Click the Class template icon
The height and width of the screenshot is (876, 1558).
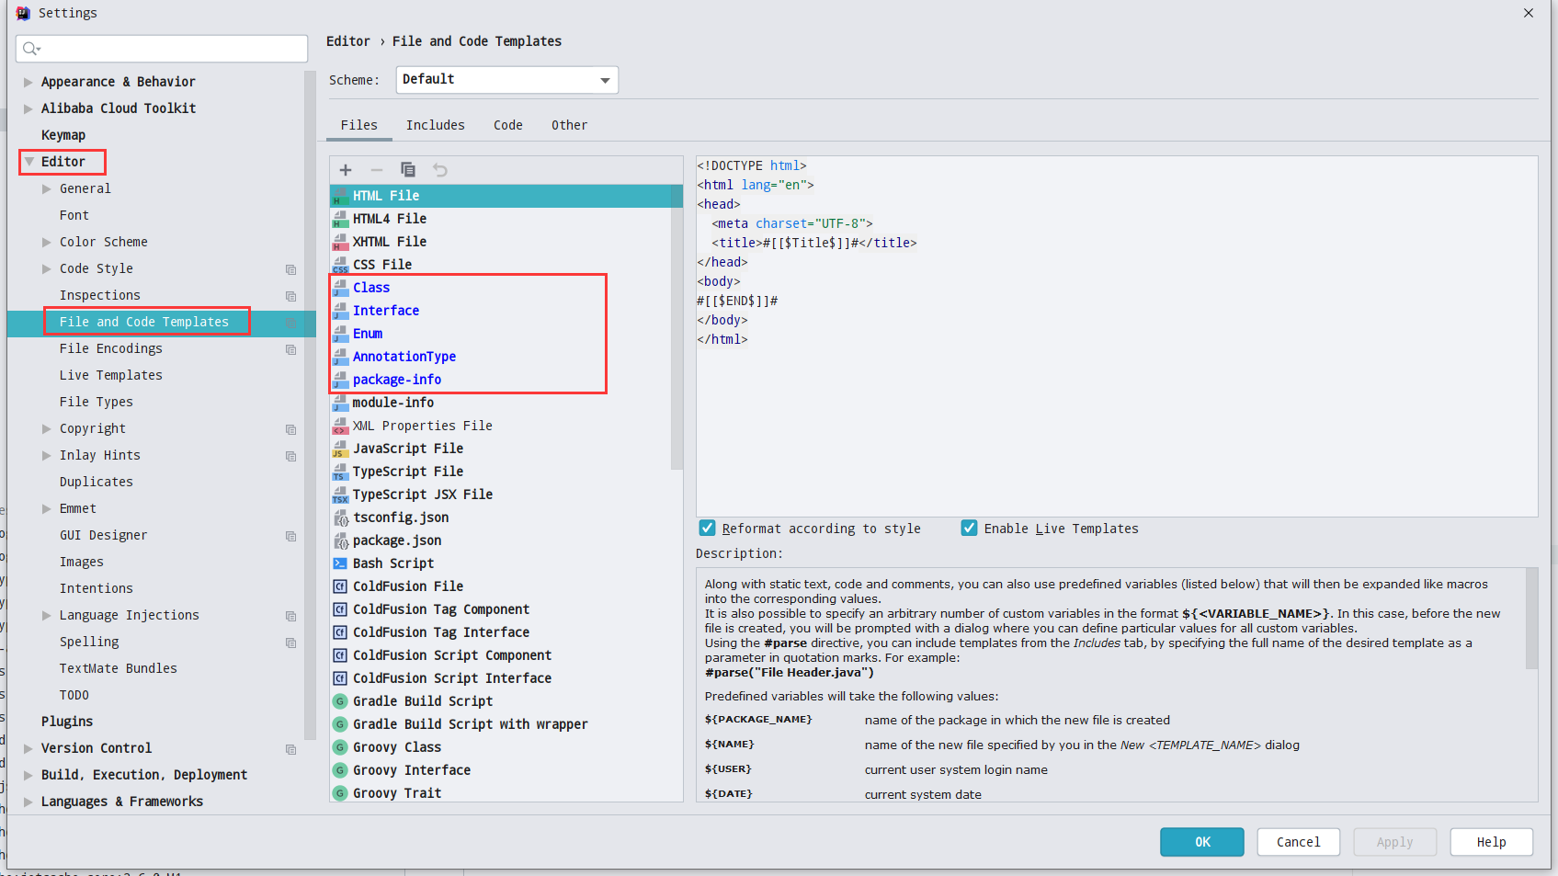click(x=340, y=288)
